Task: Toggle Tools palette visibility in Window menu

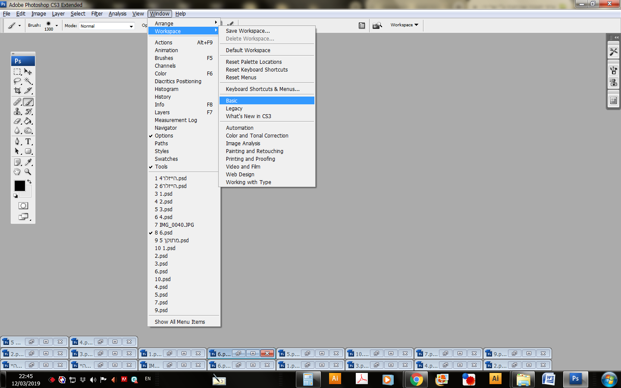Action: (184, 167)
